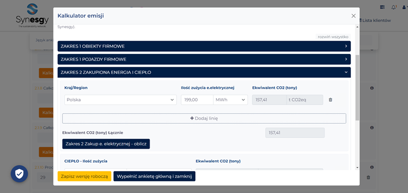Viewport: 408px width, 193px height.
Task: Click the 157,41 t CO2eq result field
Action: (x=288, y=99)
